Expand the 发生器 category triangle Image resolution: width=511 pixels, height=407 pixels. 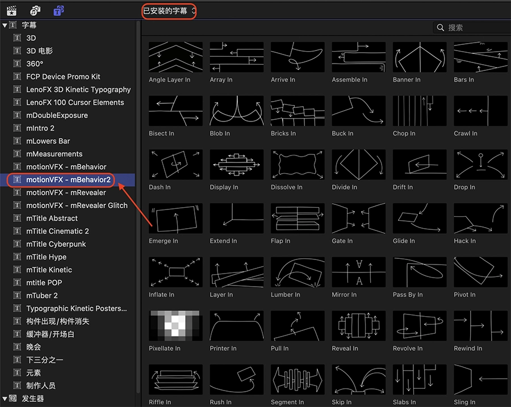tap(5, 398)
